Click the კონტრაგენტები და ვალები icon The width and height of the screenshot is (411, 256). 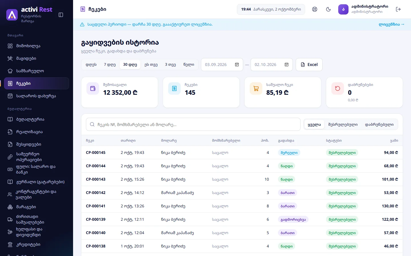[10, 194]
